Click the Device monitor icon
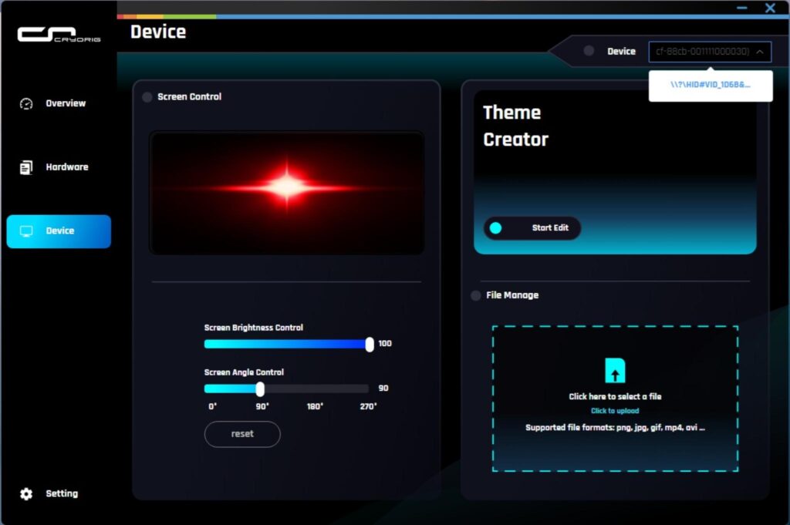 pos(26,231)
